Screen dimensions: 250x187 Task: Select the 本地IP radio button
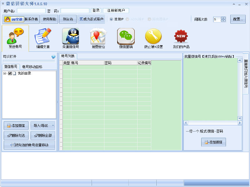pos(111,19)
